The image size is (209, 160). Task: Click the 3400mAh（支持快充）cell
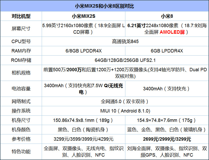coord(167,89)
